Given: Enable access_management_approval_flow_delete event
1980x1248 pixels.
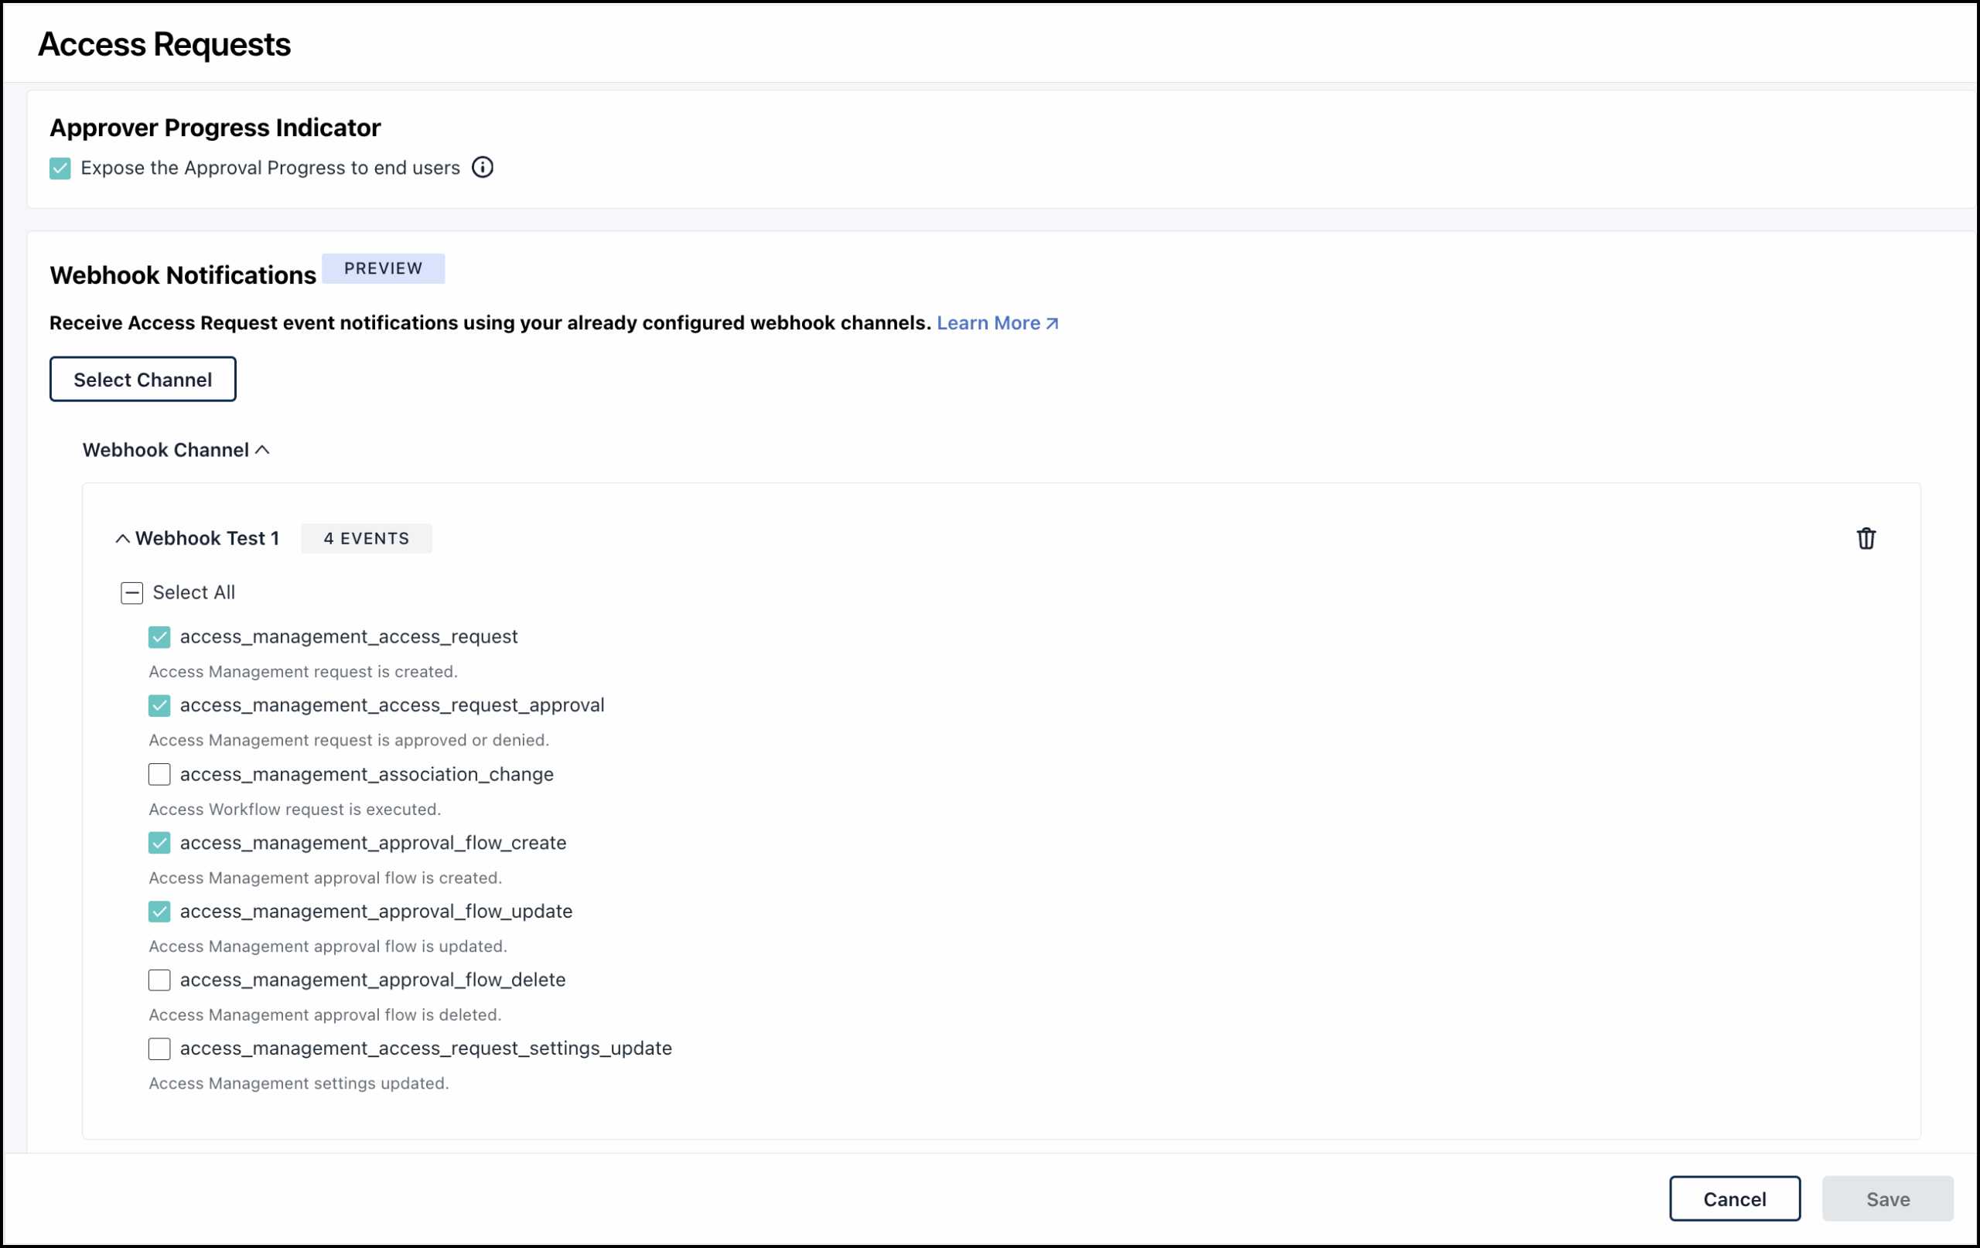Looking at the screenshot, I should [159, 979].
